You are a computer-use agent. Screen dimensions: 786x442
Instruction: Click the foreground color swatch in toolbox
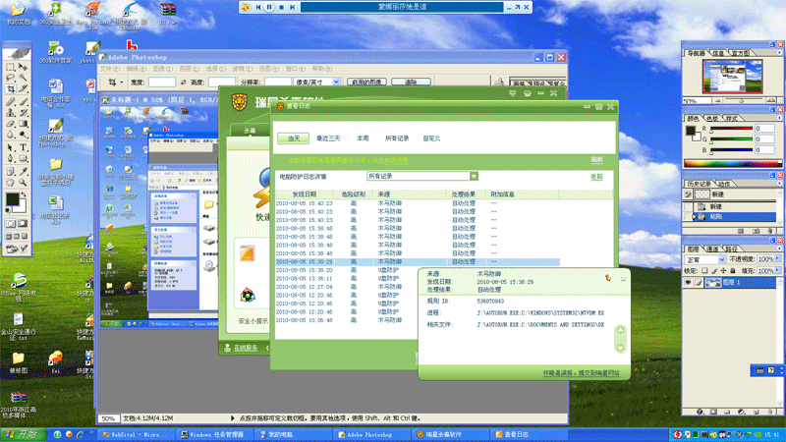pos(12,199)
